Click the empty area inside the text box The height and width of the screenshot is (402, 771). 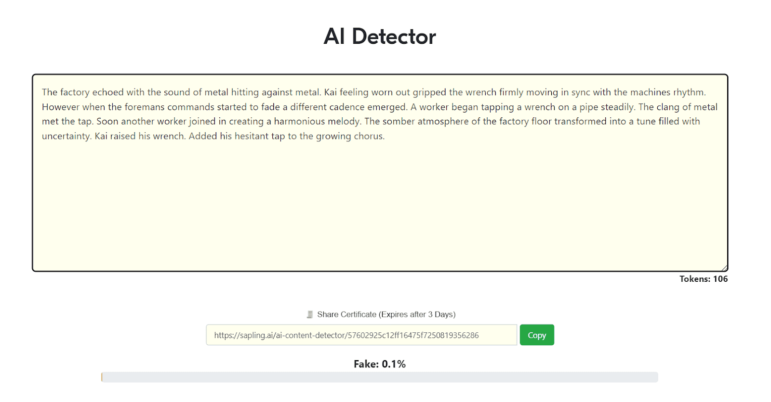coord(380,207)
